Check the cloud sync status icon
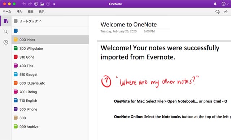The height and width of the screenshot is (140, 231). coord(217,12)
